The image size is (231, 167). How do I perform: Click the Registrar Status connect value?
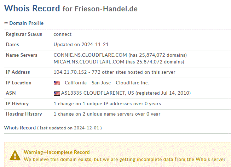[x=63, y=34]
